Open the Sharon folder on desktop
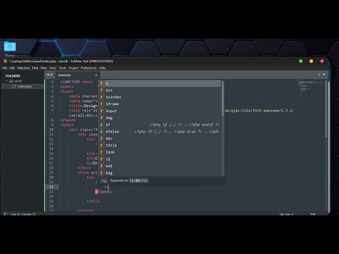 (10, 49)
